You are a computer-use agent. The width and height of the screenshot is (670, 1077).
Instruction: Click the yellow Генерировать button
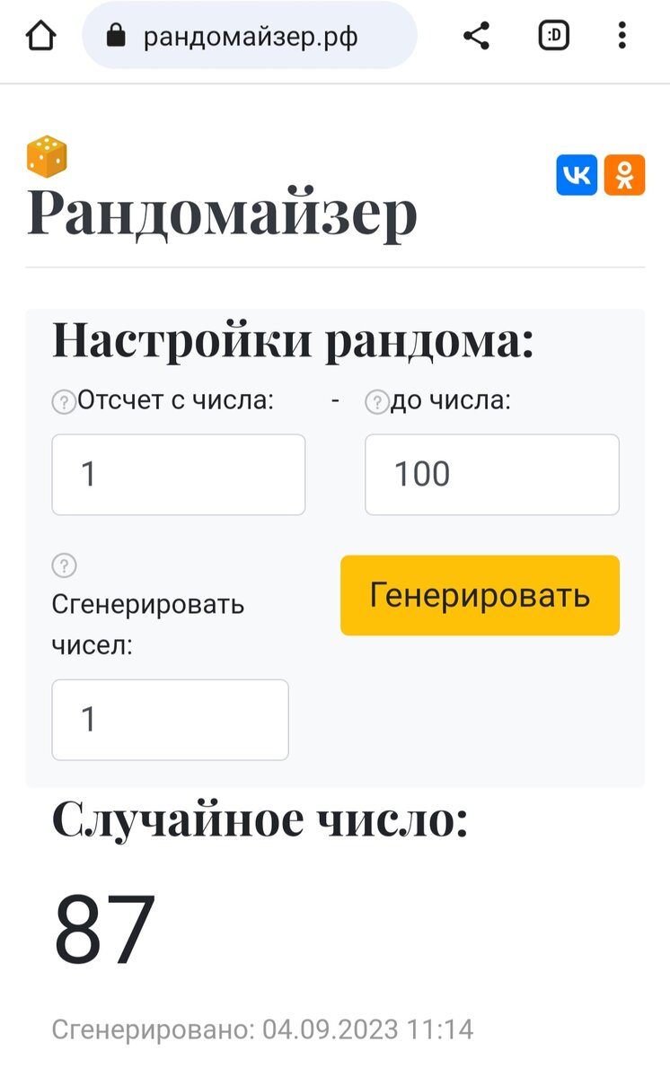point(480,595)
